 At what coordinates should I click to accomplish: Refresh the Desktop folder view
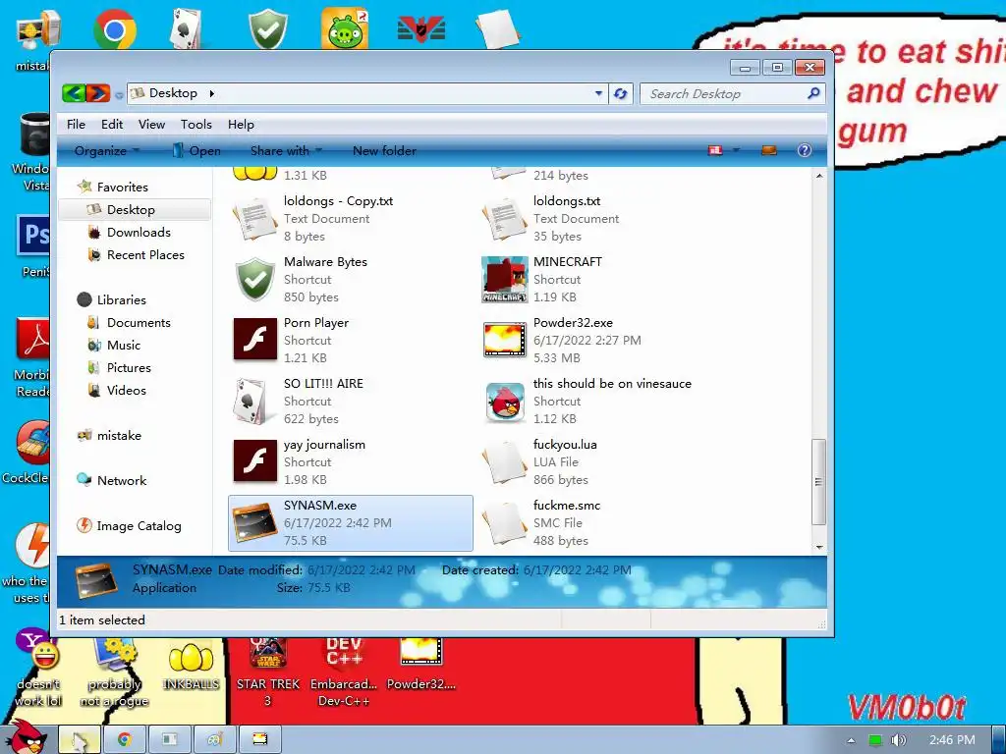tap(621, 93)
